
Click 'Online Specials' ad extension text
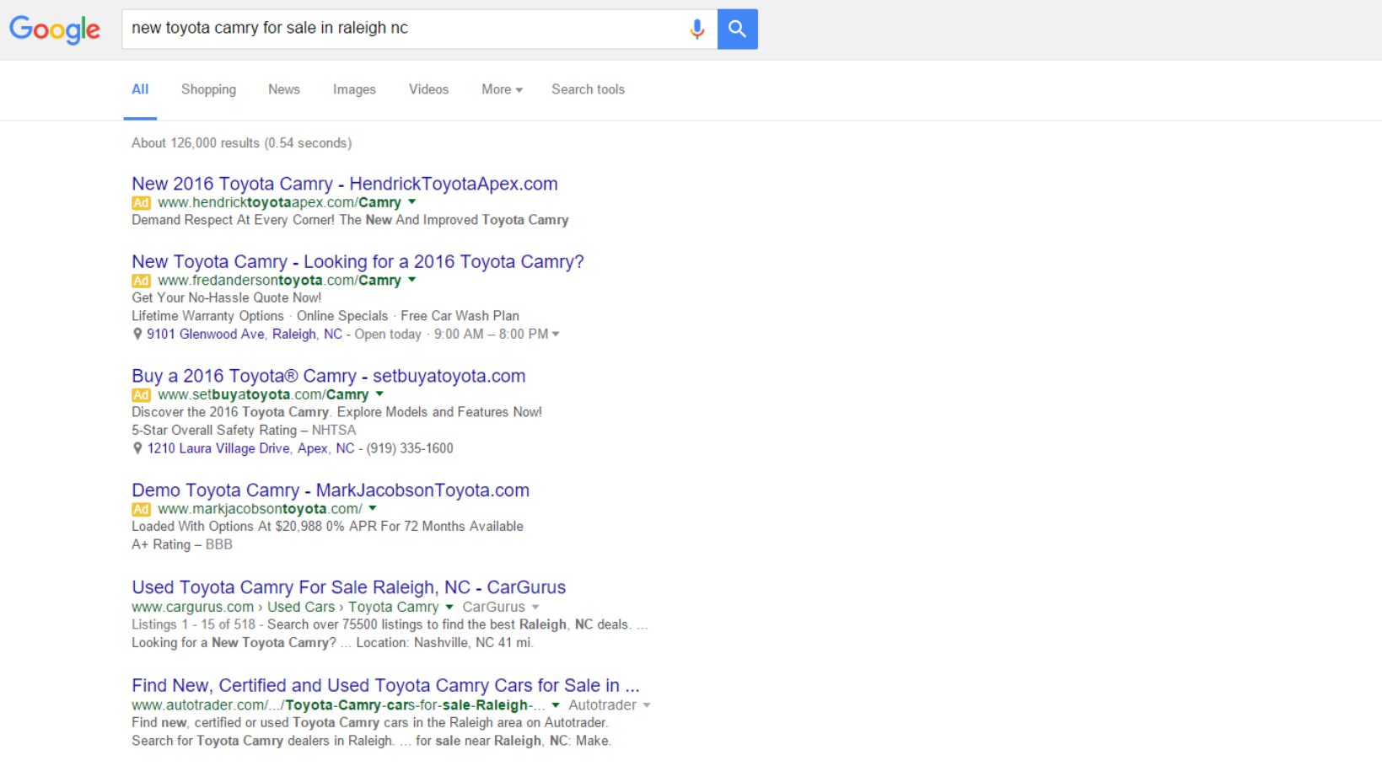coord(342,316)
